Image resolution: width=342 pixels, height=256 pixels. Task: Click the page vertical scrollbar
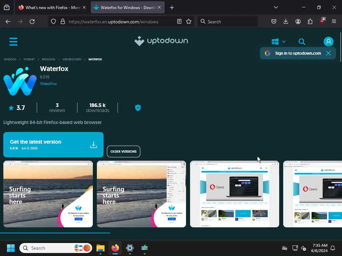(x=341, y=47)
